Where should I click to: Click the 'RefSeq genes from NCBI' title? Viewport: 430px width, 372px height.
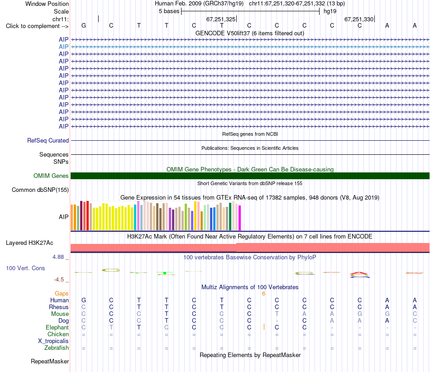[x=250, y=134]
